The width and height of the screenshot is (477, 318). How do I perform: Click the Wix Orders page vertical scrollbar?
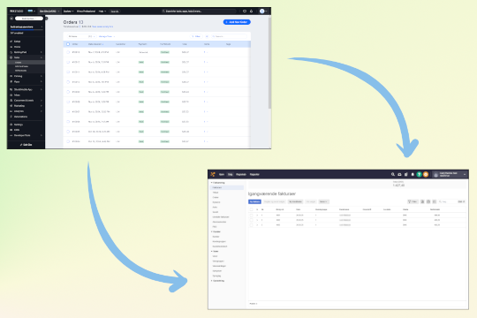(269, 63)
